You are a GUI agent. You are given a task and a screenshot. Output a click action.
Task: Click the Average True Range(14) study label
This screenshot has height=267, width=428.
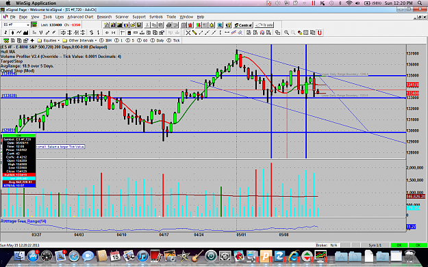click(x=23, y=221)
